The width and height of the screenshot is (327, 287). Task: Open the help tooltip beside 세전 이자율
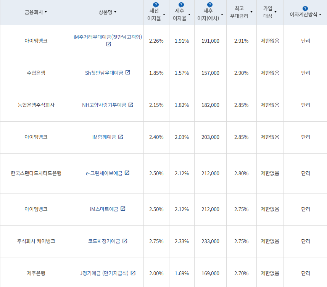pyautogui.click(x=156, y=4)
